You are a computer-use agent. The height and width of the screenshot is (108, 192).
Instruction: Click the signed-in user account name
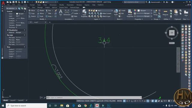click(156, 2)
